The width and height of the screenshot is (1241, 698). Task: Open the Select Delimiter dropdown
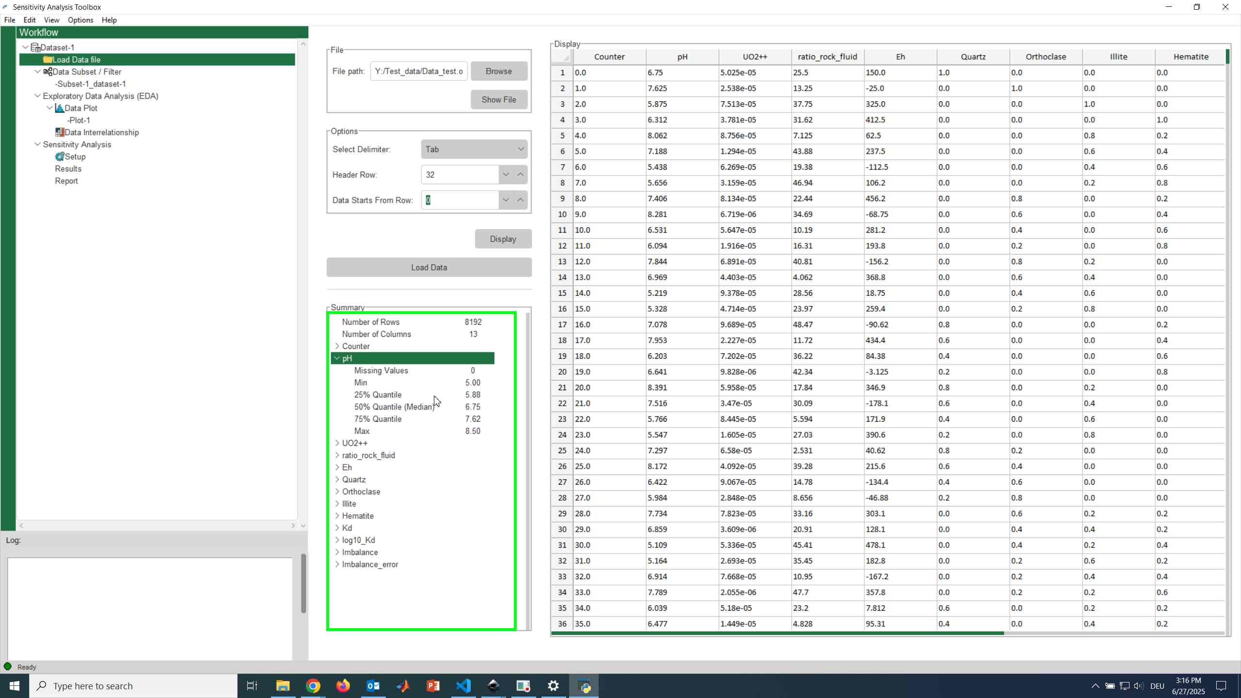[x=474, y=149]
